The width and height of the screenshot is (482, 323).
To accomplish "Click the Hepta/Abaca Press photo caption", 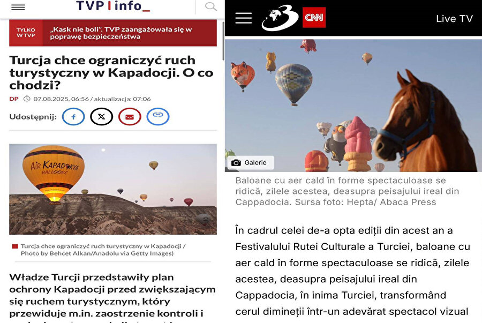I will pyautogui.click(x=347, y=191).
